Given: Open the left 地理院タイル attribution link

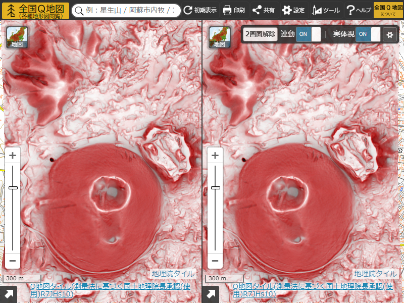Looking at the screenshot, I should (x=172, y=274).
